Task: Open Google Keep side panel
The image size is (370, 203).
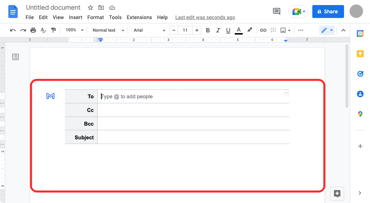Action: click(360, 54)
